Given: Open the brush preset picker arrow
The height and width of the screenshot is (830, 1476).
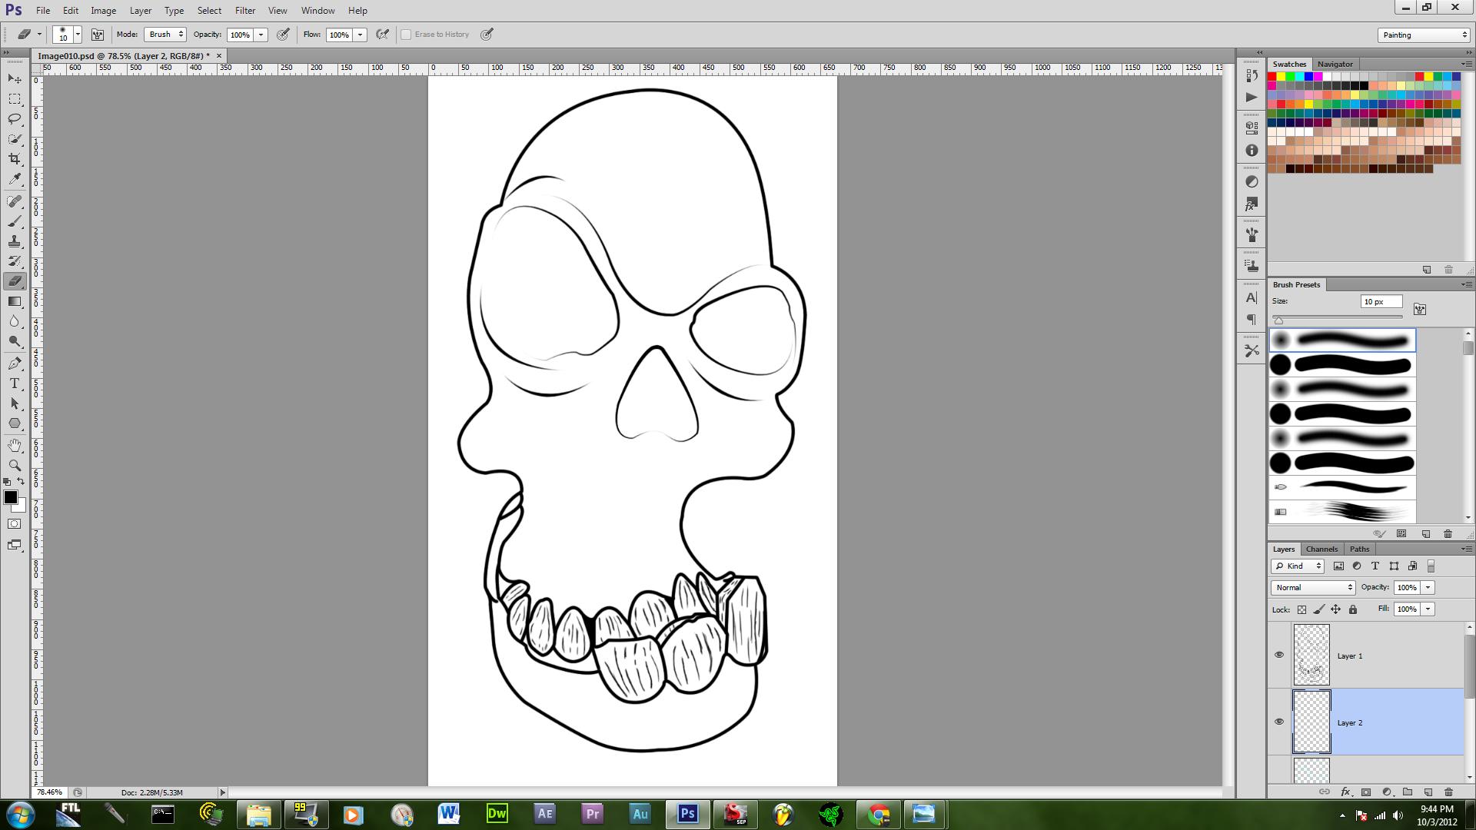Looking at the screenshot, I should click(78, 35).
